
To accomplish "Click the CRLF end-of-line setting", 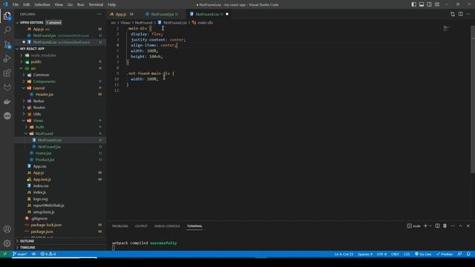I will [x=395, y=254].
